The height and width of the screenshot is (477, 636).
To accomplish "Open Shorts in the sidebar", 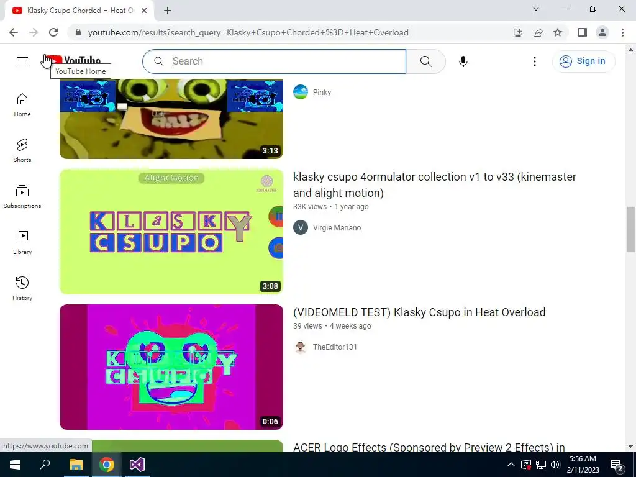I will (22, 151).
